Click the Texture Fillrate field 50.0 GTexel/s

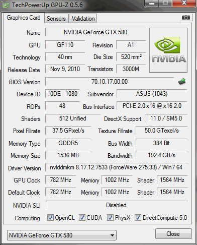(x=161, y=131)
